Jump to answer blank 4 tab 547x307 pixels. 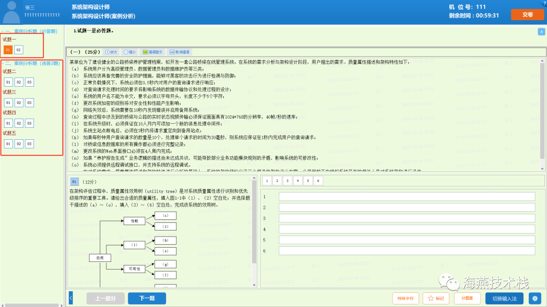point(298,181)
